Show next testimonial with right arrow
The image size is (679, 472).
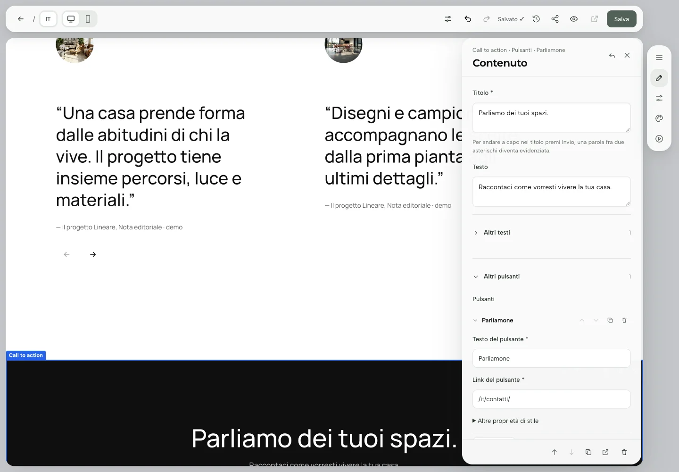(x=93, y=254)
